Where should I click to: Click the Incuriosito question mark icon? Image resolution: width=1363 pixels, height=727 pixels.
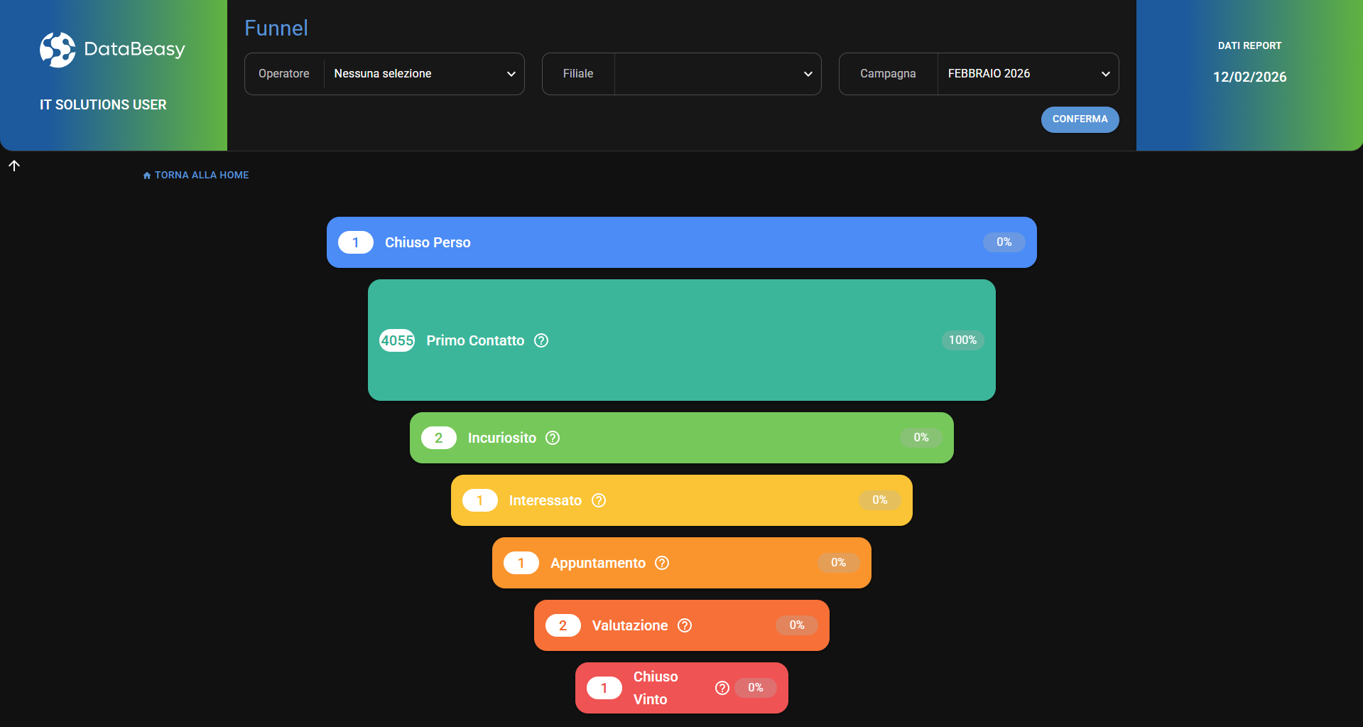click(553, 438)
